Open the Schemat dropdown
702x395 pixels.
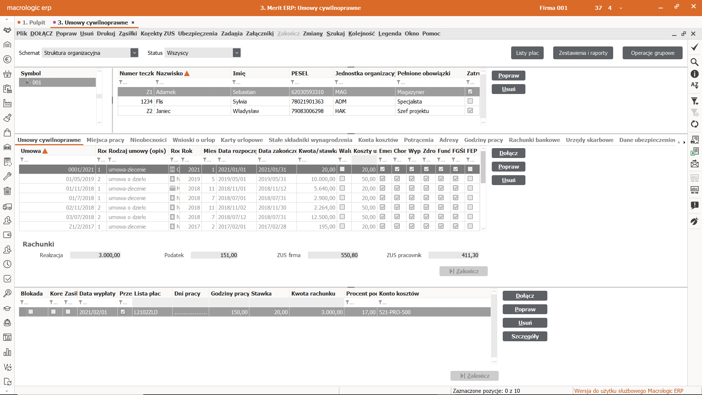(x=134, y=53)
